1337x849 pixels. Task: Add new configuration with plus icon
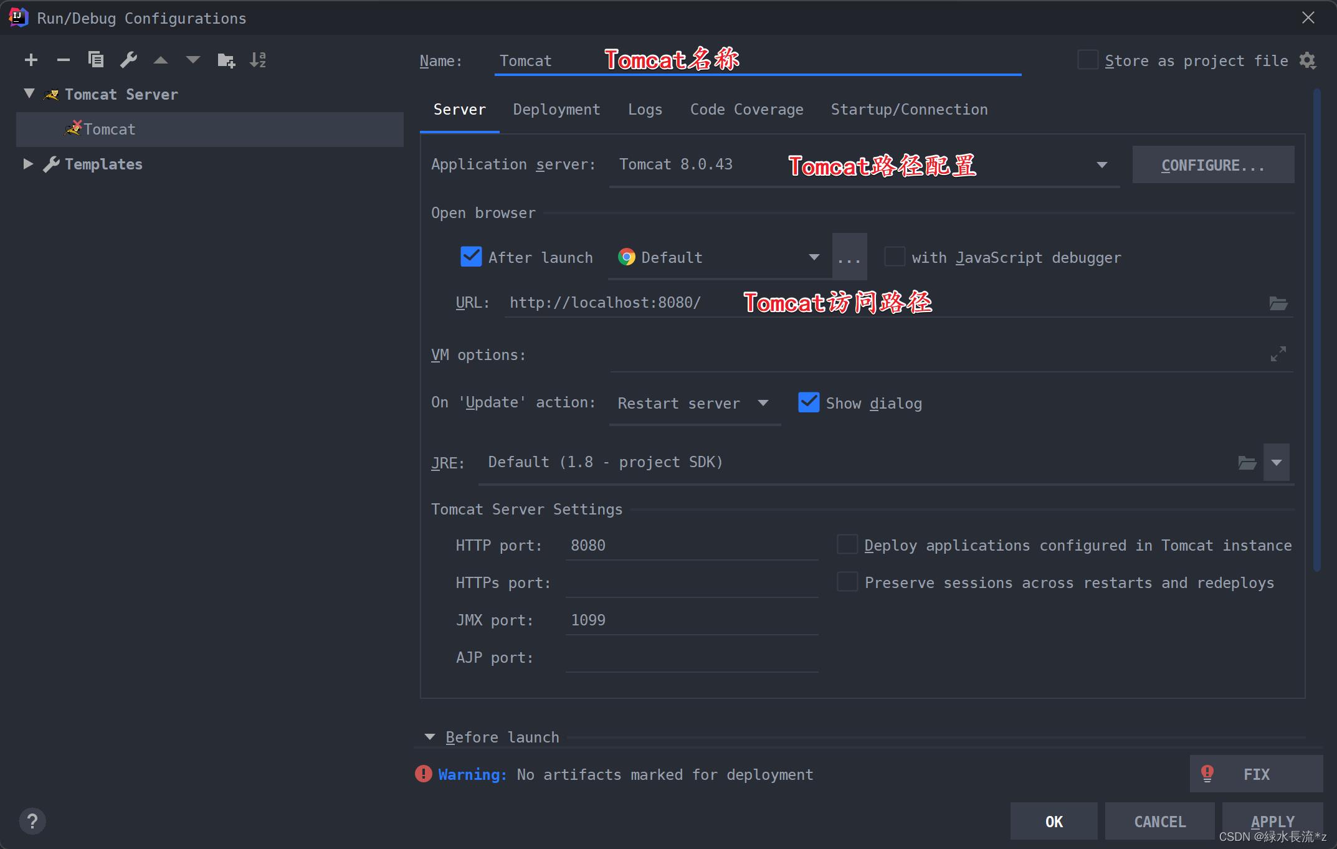coord(31,60)
